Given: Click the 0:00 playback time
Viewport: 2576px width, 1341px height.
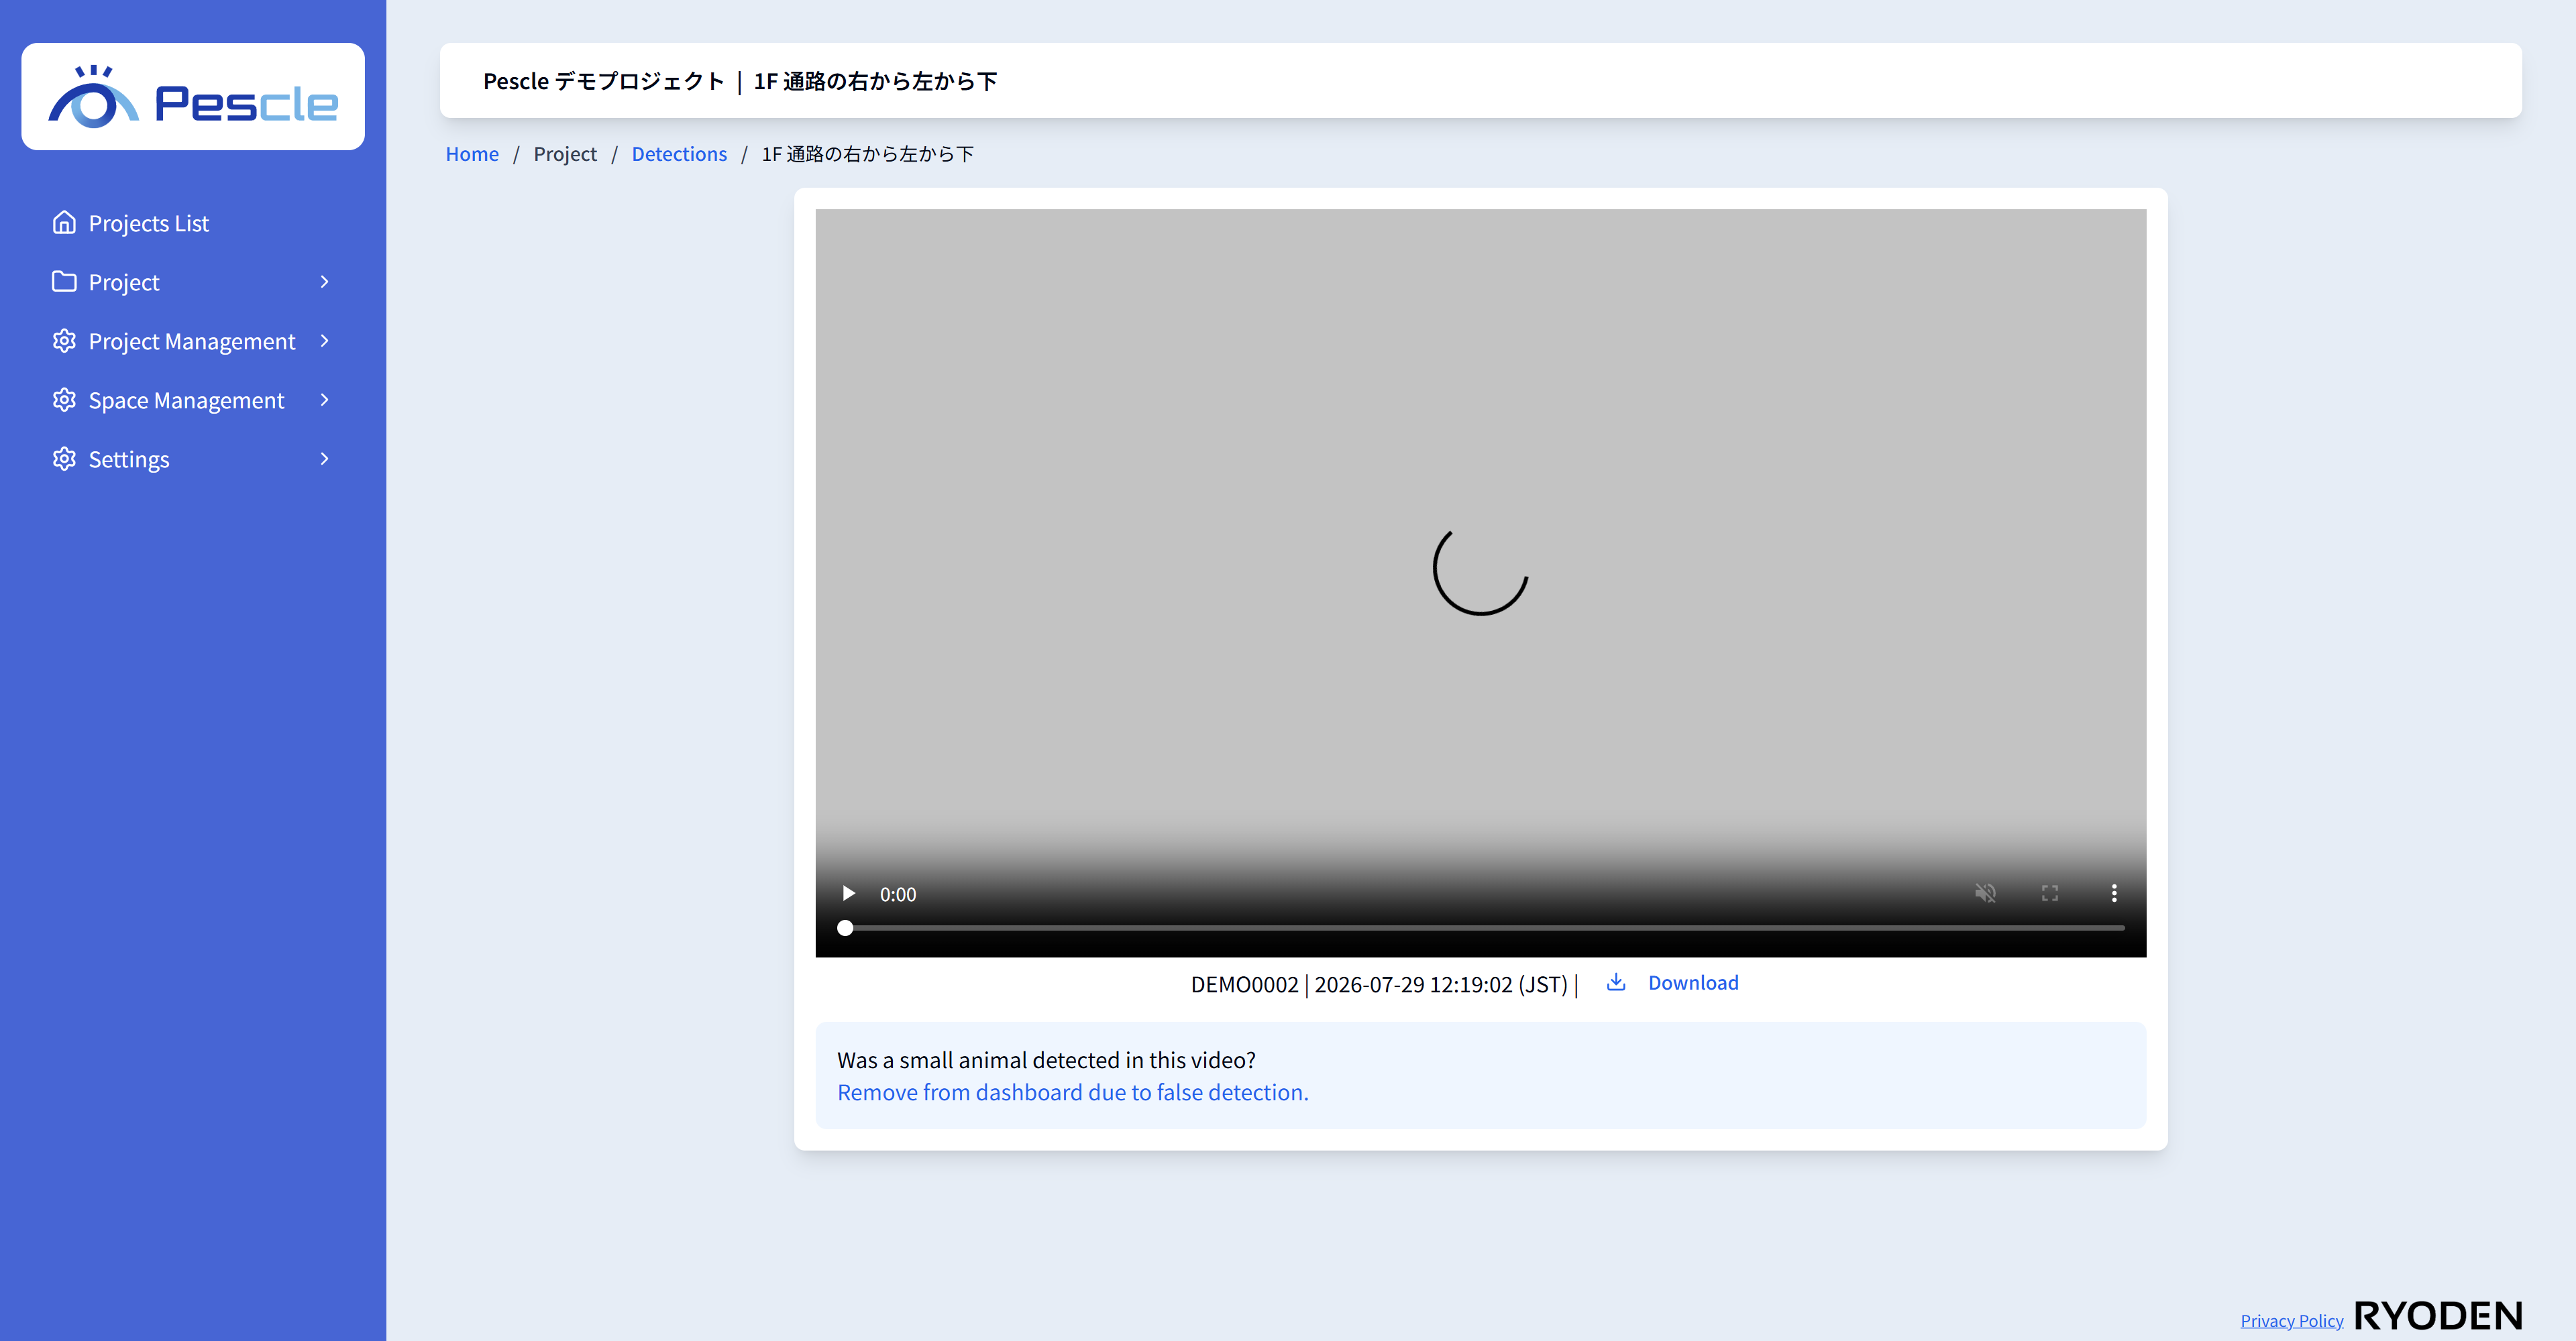Looking at the screenshot, I should click(897, 894).
